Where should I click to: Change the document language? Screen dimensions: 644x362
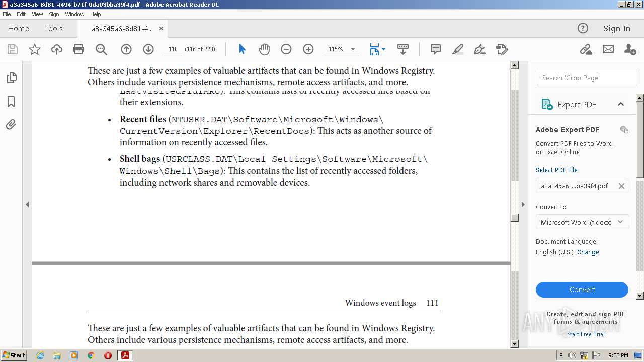click(588, 252)
